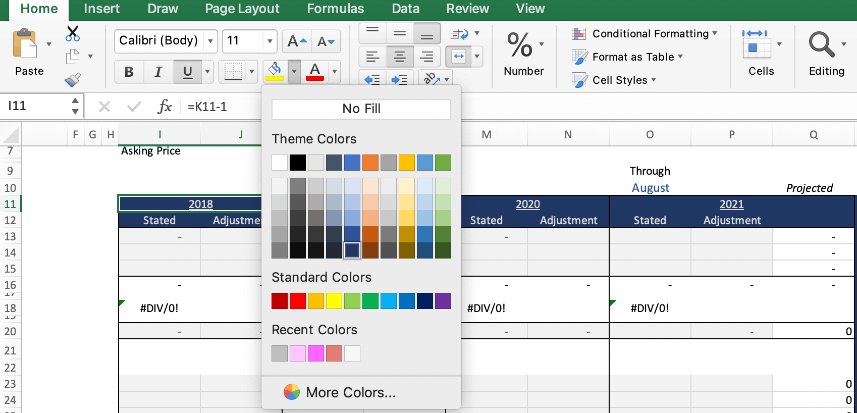857x413 pixels.
Task: Click the Format Painter brush icon
Action: pyautogui.click(x=73, y=80)
